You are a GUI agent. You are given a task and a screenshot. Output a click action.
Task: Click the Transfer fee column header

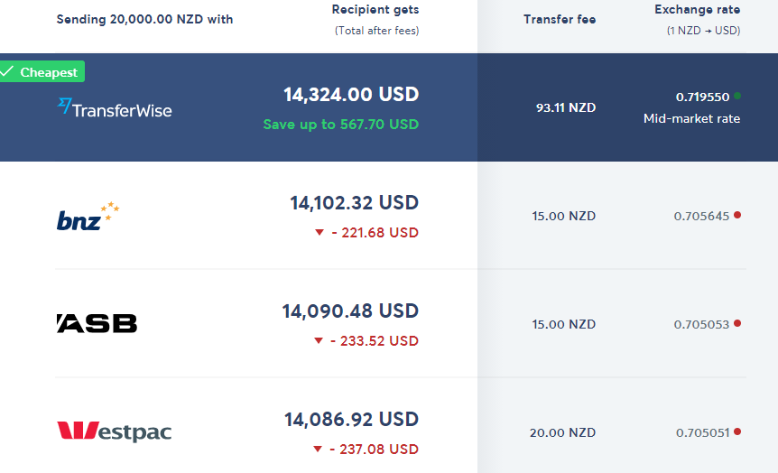[560, 19]
